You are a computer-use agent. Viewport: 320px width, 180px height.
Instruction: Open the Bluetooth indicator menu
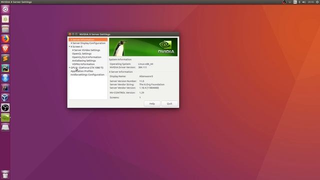(x=299, y=2)
